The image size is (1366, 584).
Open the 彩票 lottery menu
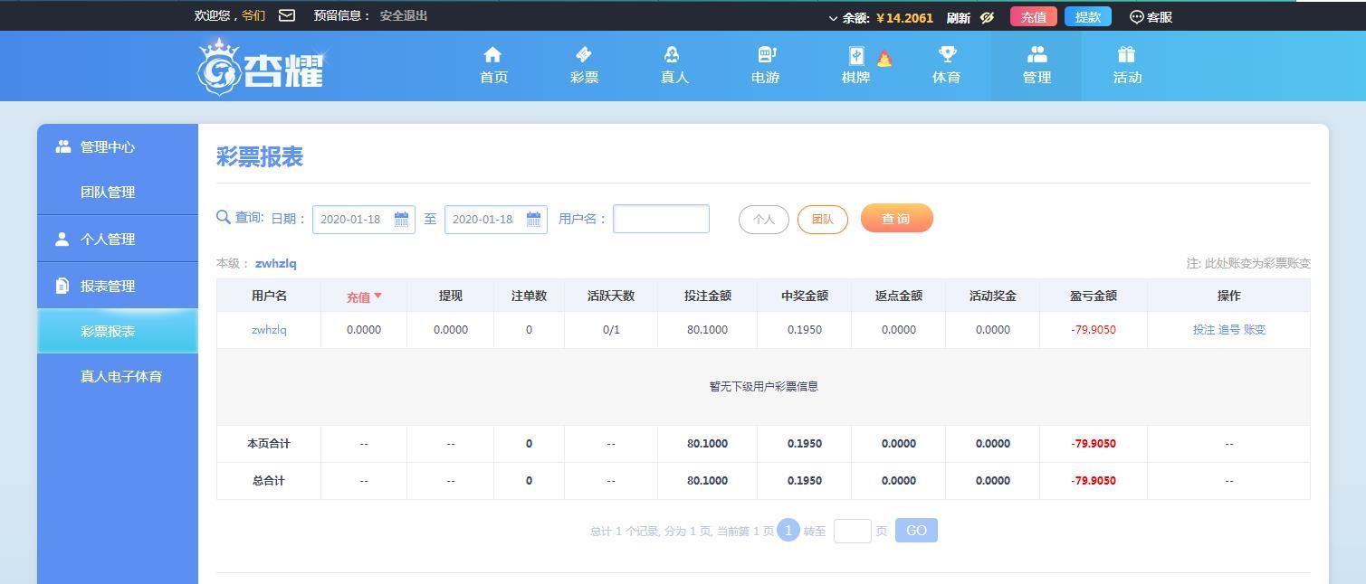click(584, 66)
